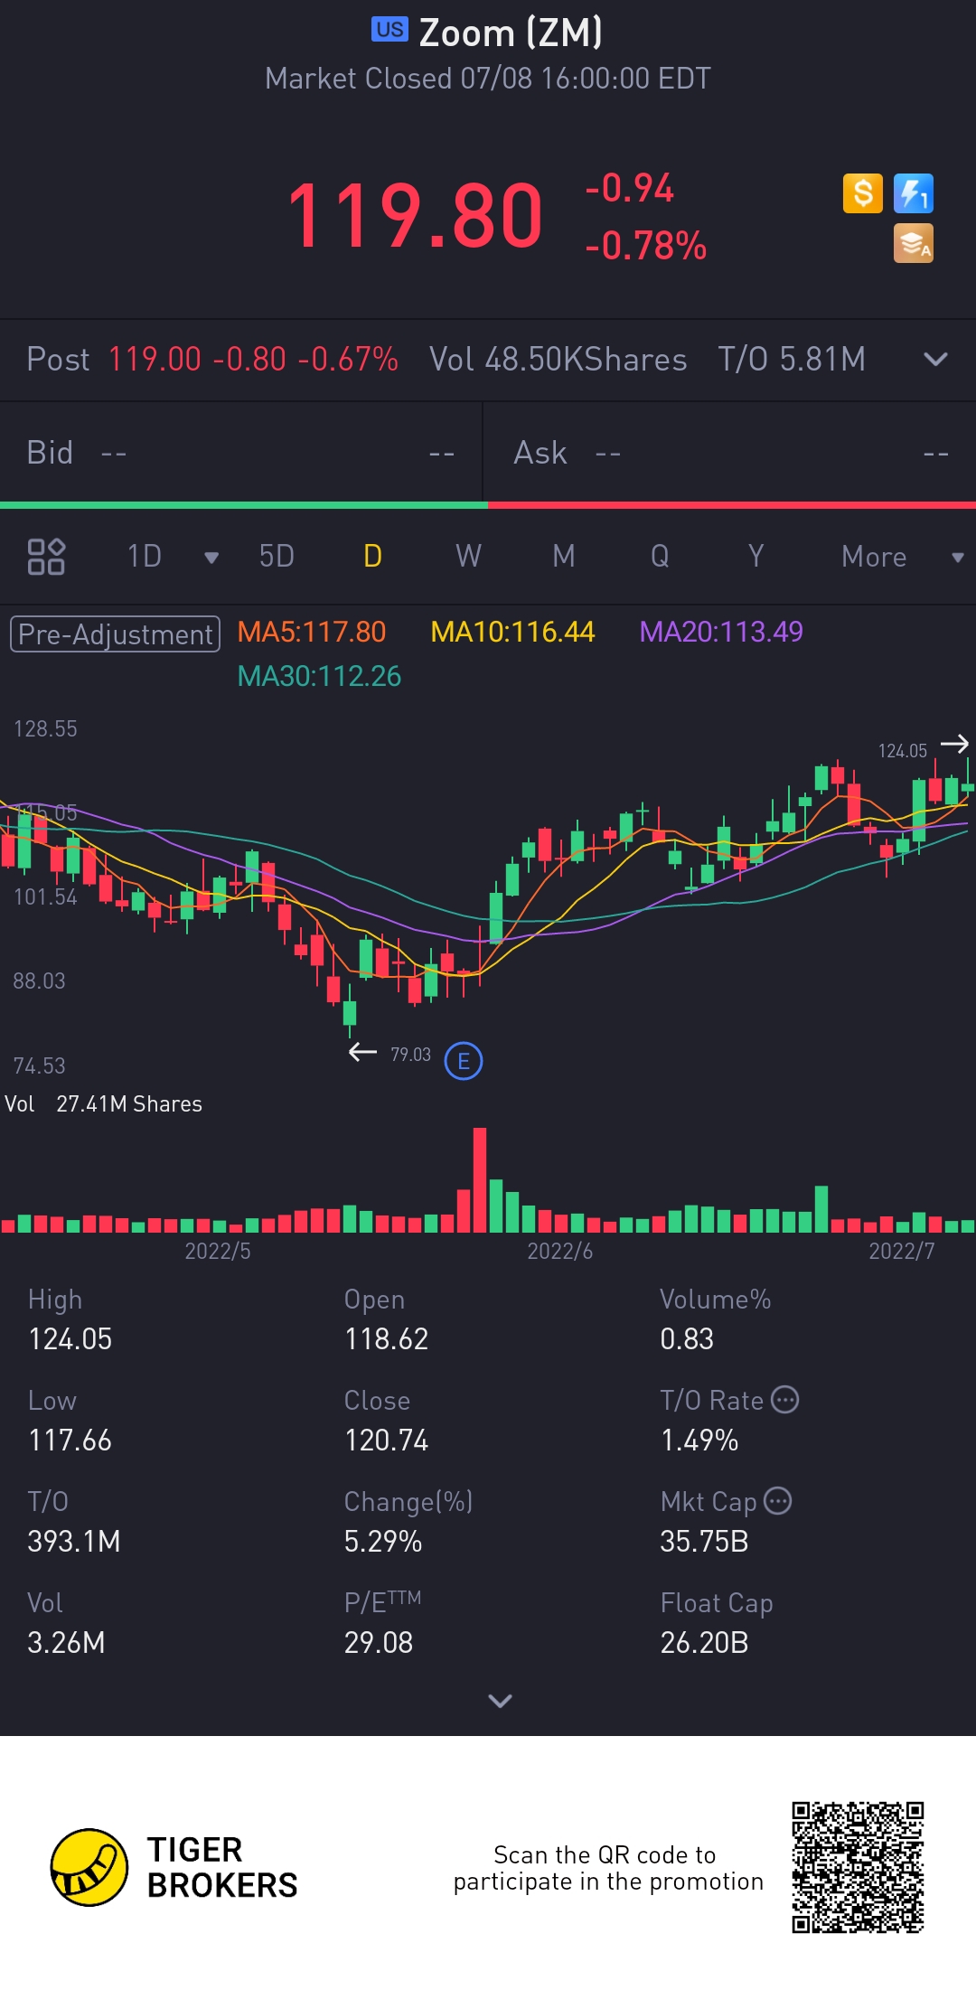
Task: Select the W weekly chart tab
Action: [x=468, y=556]
